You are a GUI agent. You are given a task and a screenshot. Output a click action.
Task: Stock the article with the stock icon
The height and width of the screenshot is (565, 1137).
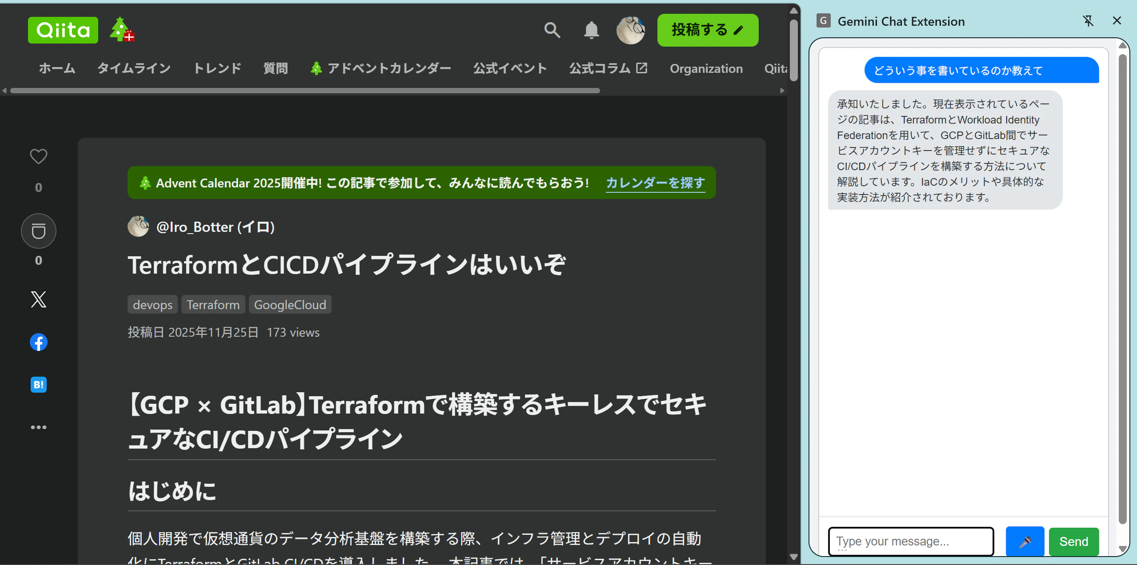(x=39, y=231)
